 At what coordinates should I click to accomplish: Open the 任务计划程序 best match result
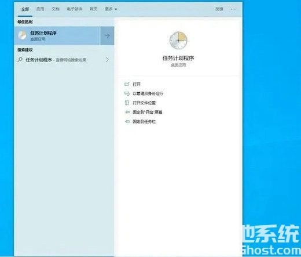pos(57,36)
